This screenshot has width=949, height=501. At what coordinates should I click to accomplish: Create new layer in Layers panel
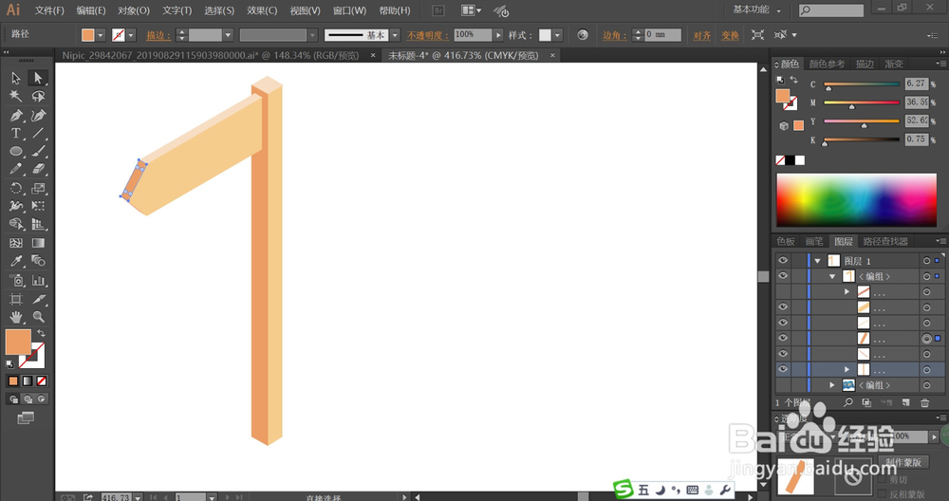(x=906, y=402)
